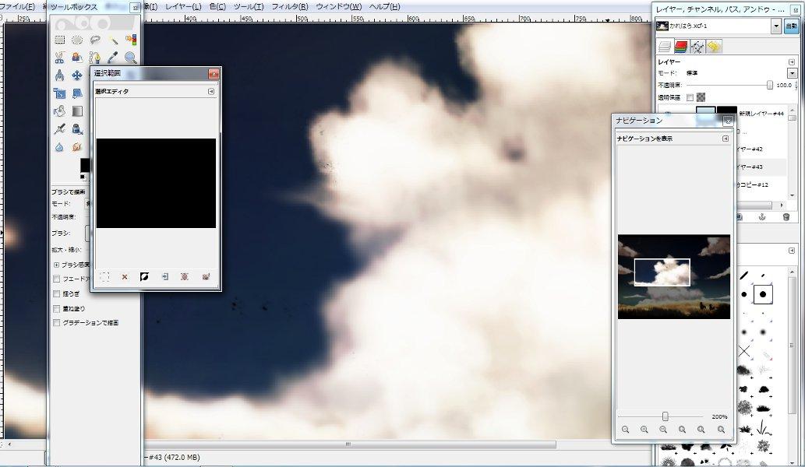
Task: Click Save Selection to Channel icon
Action: tap(164, 277)
